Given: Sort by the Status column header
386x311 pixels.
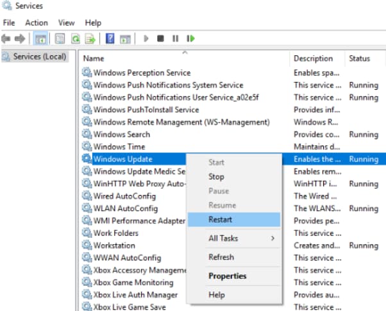Looking at the screenshot, I should coord(365,58).
